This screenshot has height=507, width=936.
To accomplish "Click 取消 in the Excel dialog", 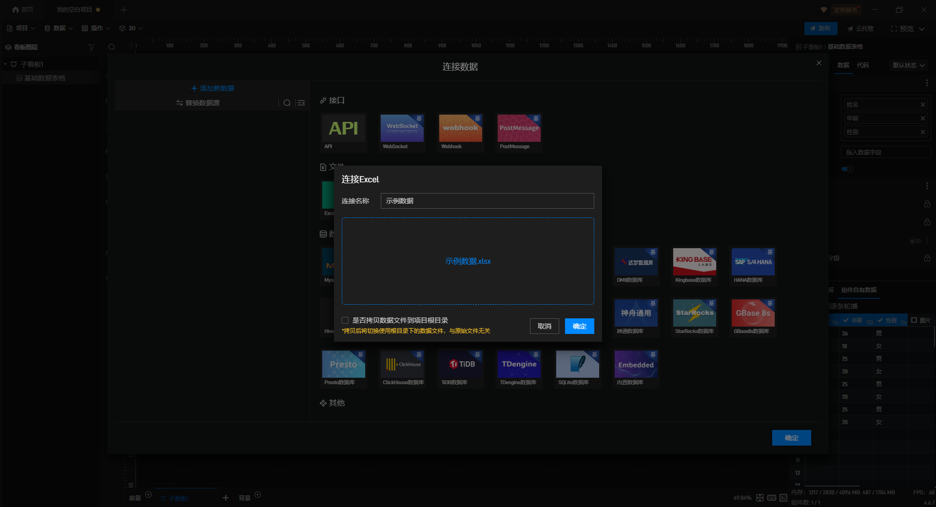I will point(544,326).
